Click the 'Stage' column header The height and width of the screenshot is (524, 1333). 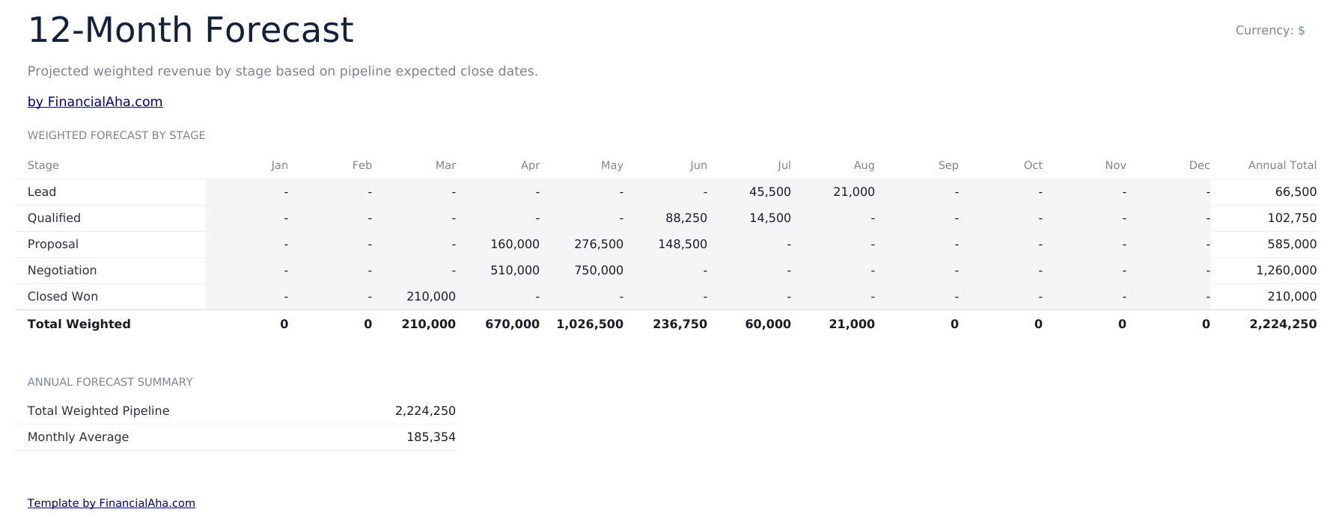click(43, 165)
